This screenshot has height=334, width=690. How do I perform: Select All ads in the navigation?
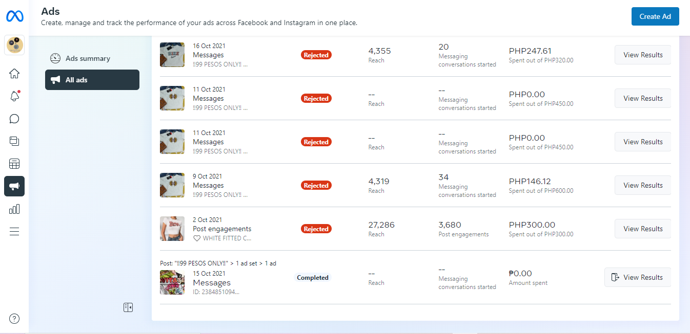pos(92,80)
